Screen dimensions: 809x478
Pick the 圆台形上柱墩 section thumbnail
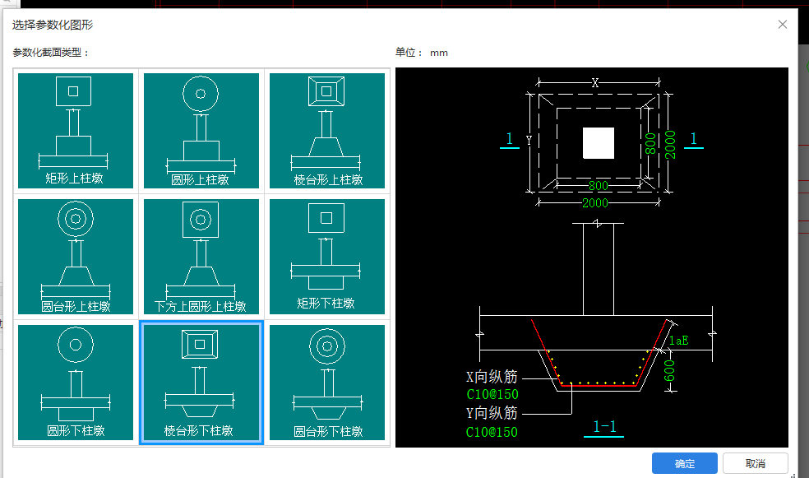pyautogui.click(x=76, y=257)
